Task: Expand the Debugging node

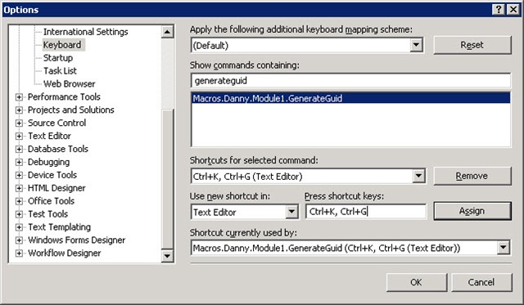Action: [19, 162]
